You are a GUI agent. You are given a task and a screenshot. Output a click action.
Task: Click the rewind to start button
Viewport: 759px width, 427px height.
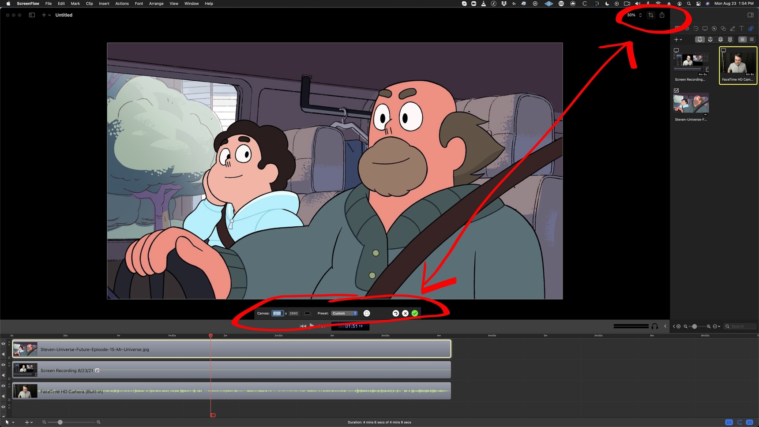(303, 326)
